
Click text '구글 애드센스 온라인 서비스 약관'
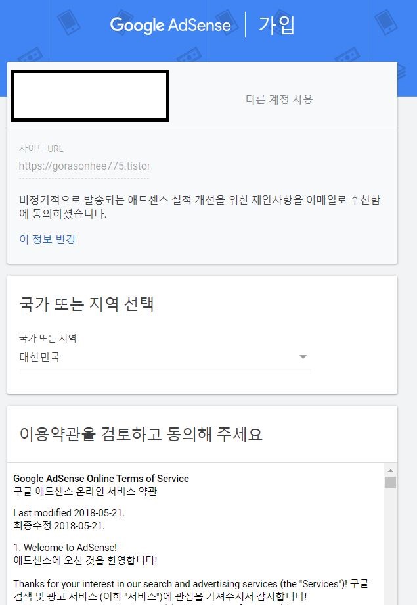(85, 491)
